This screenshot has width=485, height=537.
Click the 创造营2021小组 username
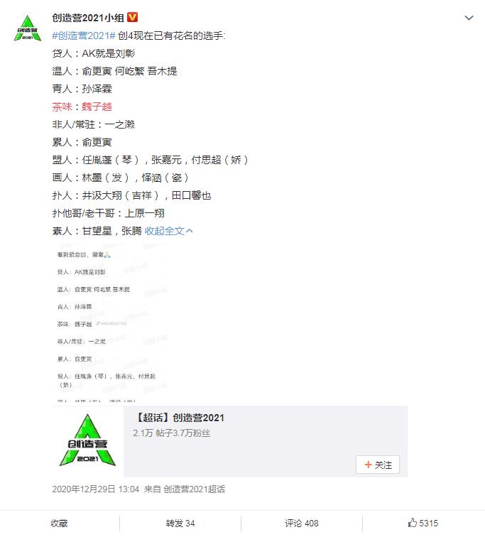pos(88,18)
